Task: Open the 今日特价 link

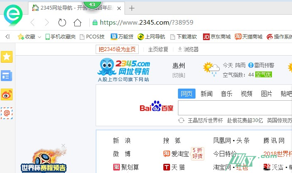Action: pos(225,154)
